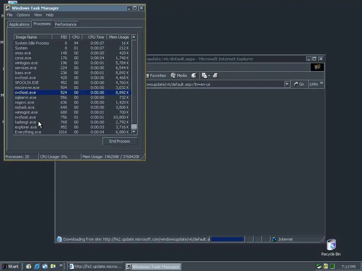The width and height of the screenshot is (362, 271).
Task: Select the lsass.exe process
Action: click(72, 73)
